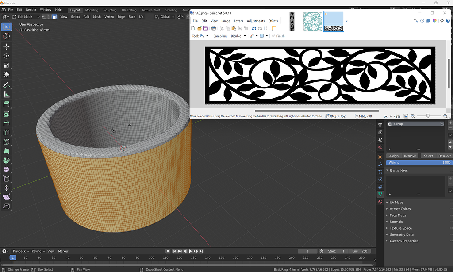Image resolution: width=453 pixels, height=272 pixels.
Task: Select the Inset Faces tool
Action: click(6, 114)
